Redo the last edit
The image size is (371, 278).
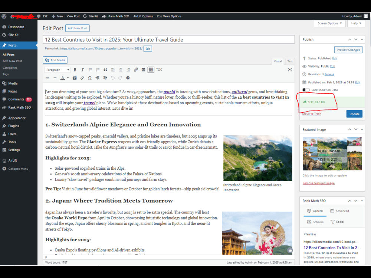pos(120,78)
